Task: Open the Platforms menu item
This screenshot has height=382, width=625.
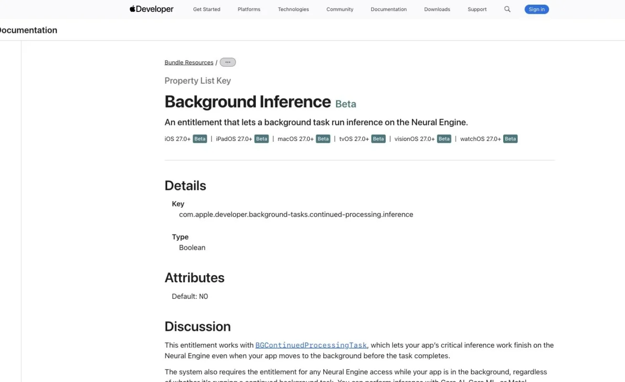Action: 249,9
